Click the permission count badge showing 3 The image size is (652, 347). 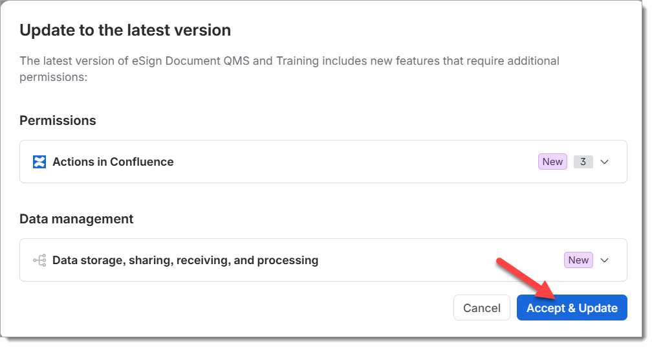(583, 162)
